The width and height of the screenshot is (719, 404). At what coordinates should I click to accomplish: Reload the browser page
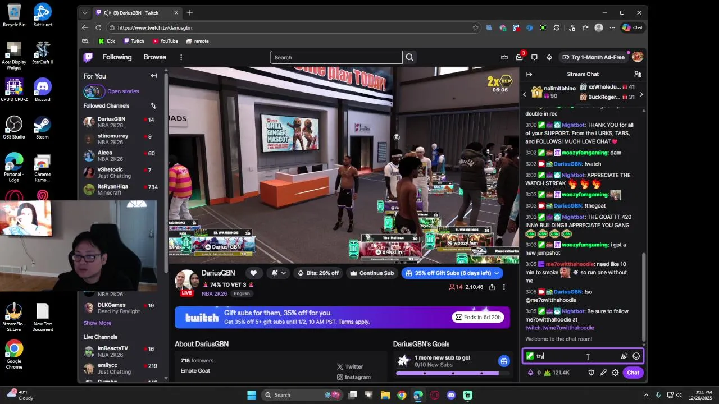pyautogui.click(x=98, y=27)
